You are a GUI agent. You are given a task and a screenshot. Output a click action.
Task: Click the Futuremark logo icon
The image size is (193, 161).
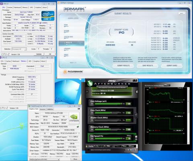click(x=65, y=72)
